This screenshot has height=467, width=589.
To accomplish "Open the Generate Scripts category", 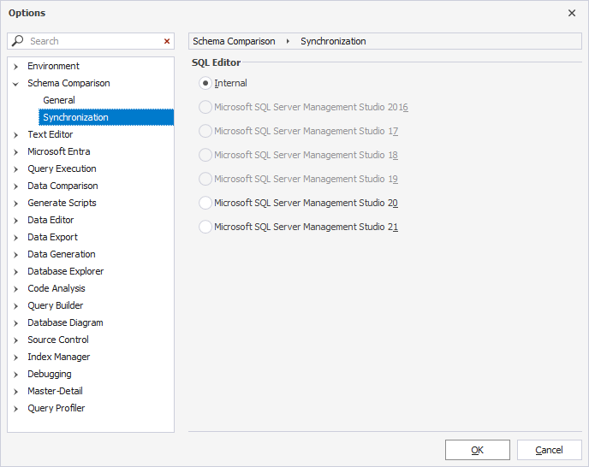I will tap(62, 203).
